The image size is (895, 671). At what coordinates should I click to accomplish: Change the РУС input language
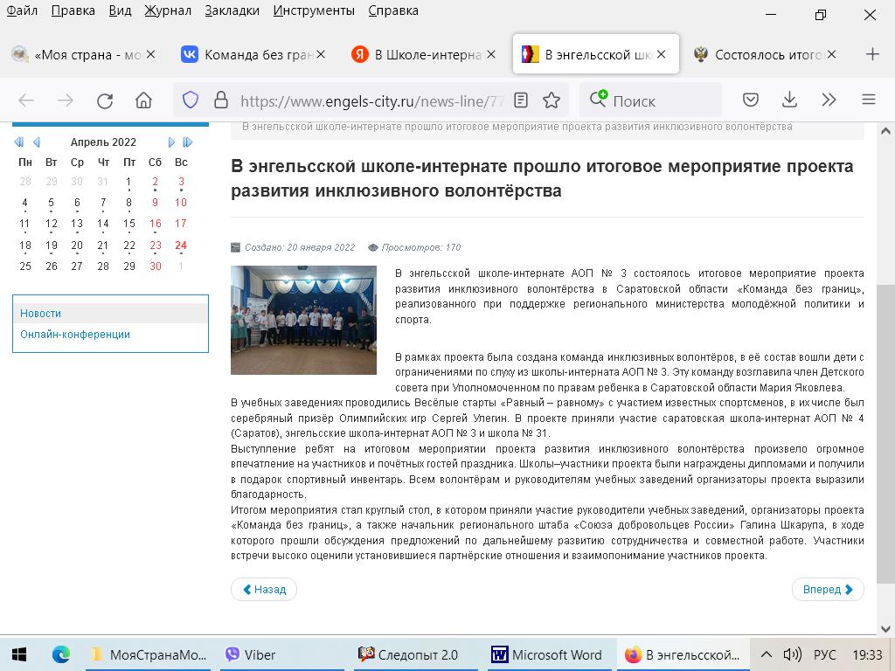pos(825,654)
